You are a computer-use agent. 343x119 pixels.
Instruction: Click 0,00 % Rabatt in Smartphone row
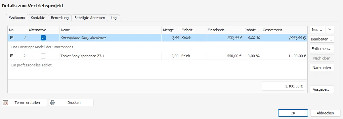252,38
